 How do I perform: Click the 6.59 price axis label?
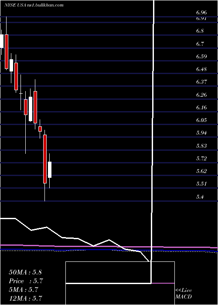tap(201, 57)
